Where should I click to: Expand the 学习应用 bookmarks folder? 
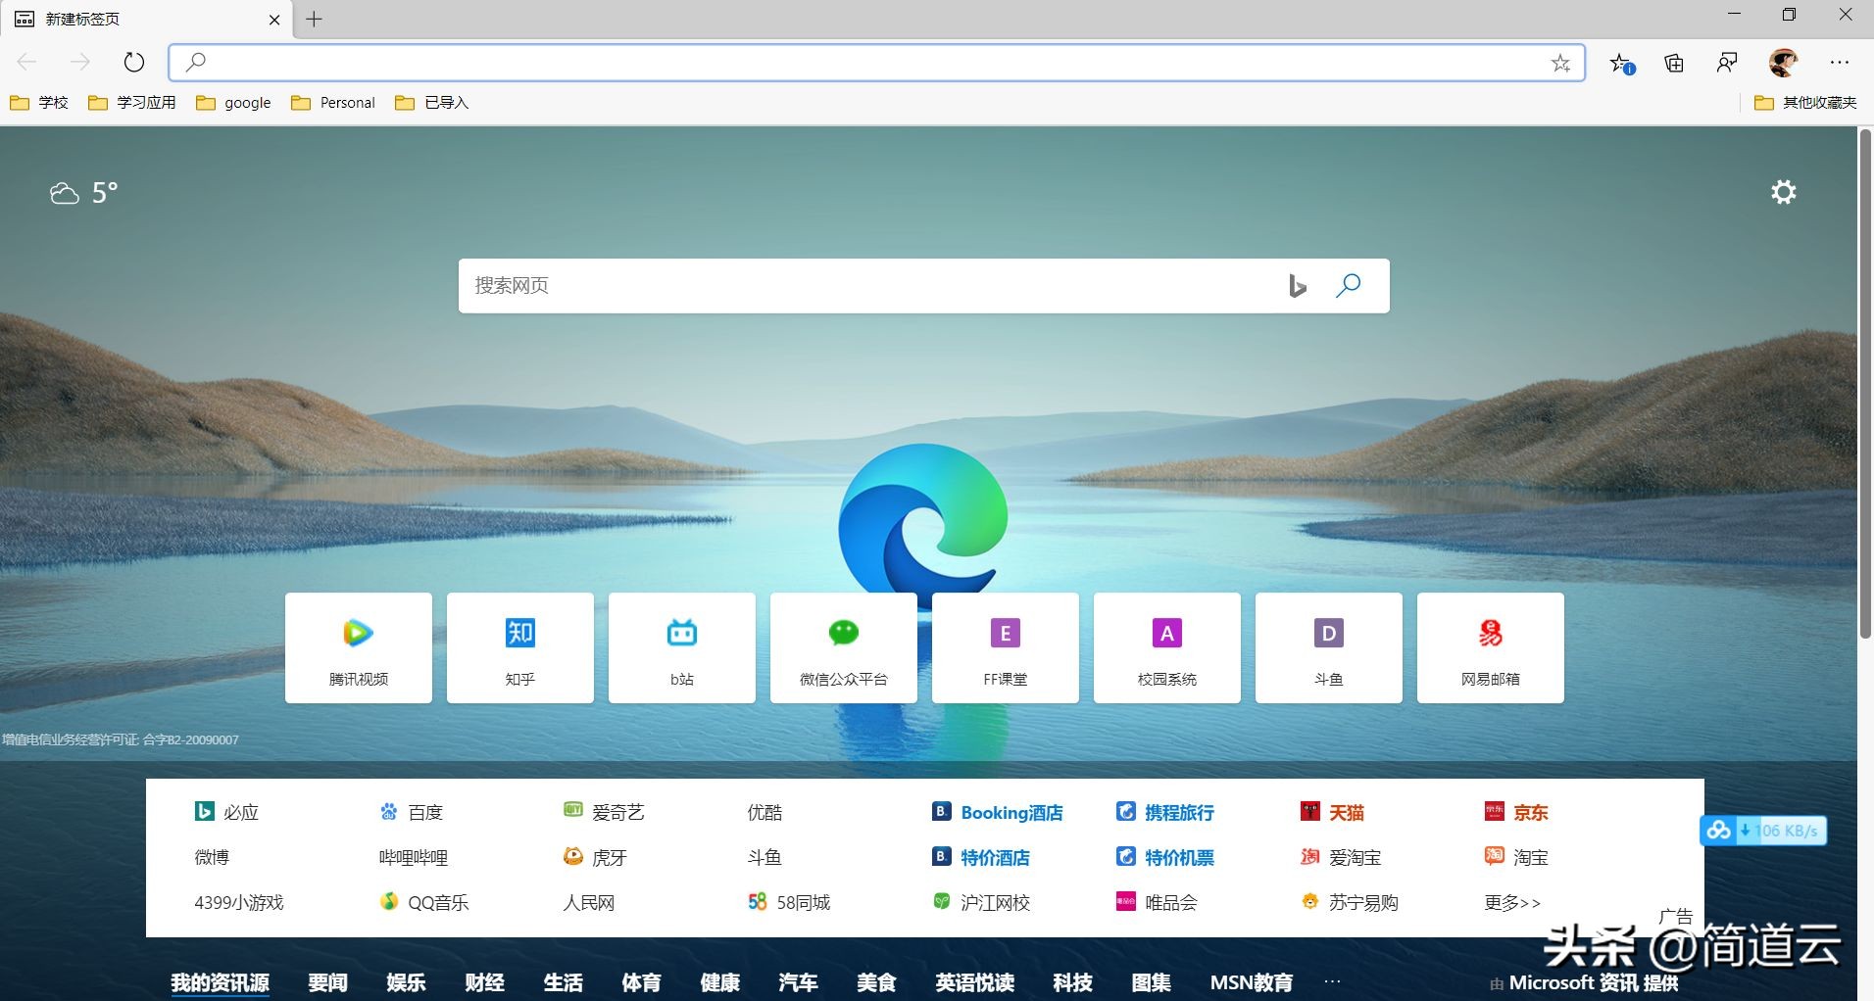coord(132,103)
